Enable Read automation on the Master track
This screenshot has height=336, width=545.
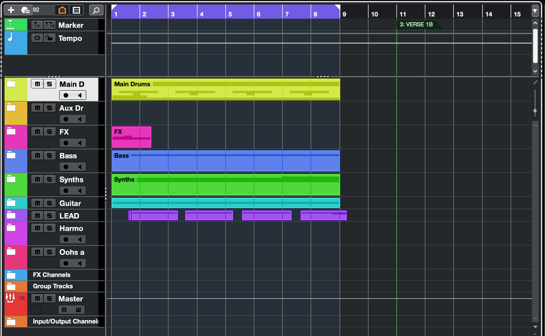[64, 309]
